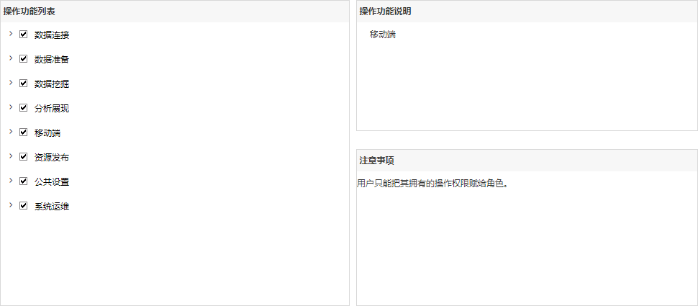The width and height of the screenshot is (698, 306).
Task: Click the 移动端 description text
Action: coord(382,35)
